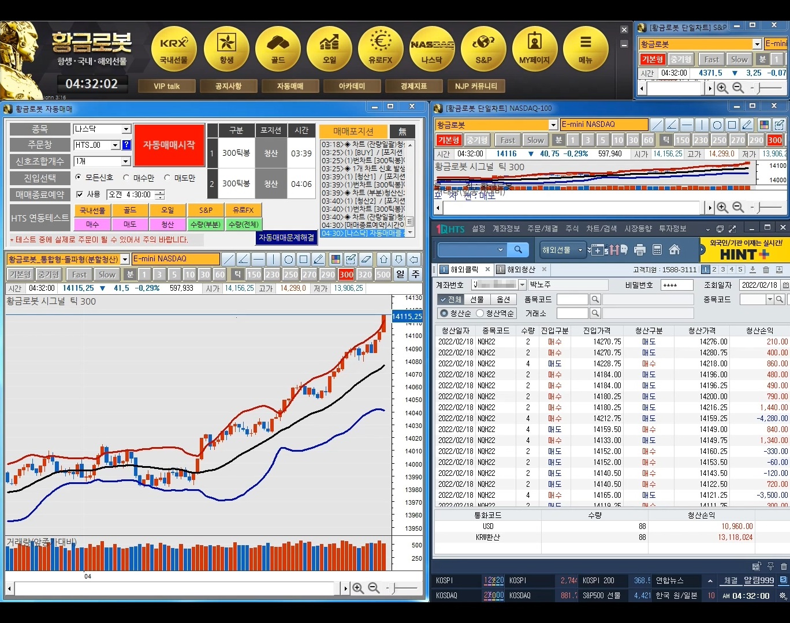Click the trash icon in the HTS tab bar
The image size is (790, 623).
tap(766, 269)
